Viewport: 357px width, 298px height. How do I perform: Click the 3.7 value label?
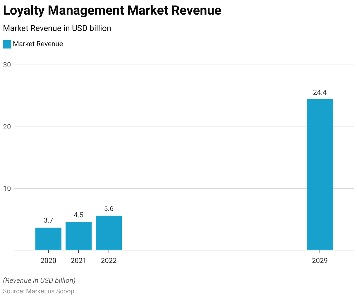point(48,221)
